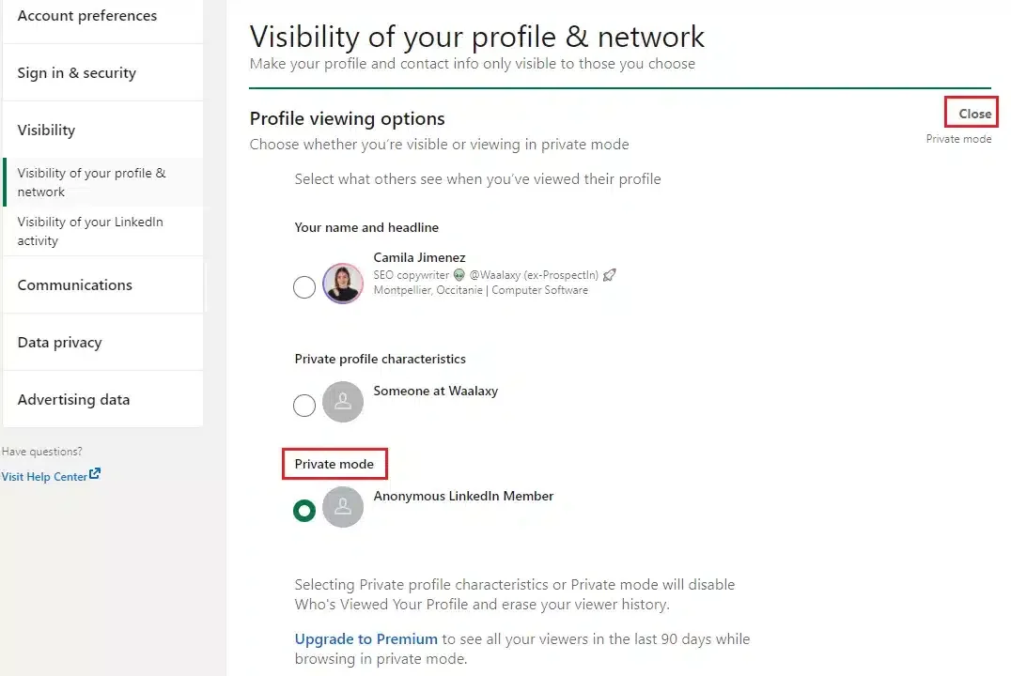Screen dimensions: 1011x676
Task: Click the Your name and headline label
Action: tap(366, 227)
